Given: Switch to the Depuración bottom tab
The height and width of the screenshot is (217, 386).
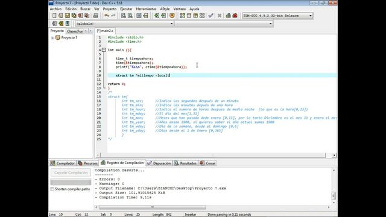Looking at the screenshot, I should (x=159, y=163).
